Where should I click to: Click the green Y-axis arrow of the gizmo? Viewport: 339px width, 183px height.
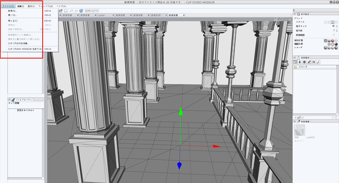(x=181, y=111)
